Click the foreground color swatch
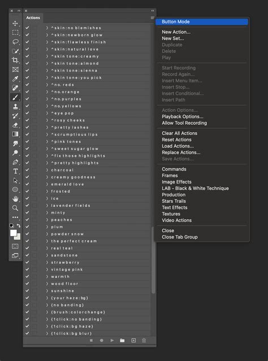The image size is (268, 361). point(13,233)
